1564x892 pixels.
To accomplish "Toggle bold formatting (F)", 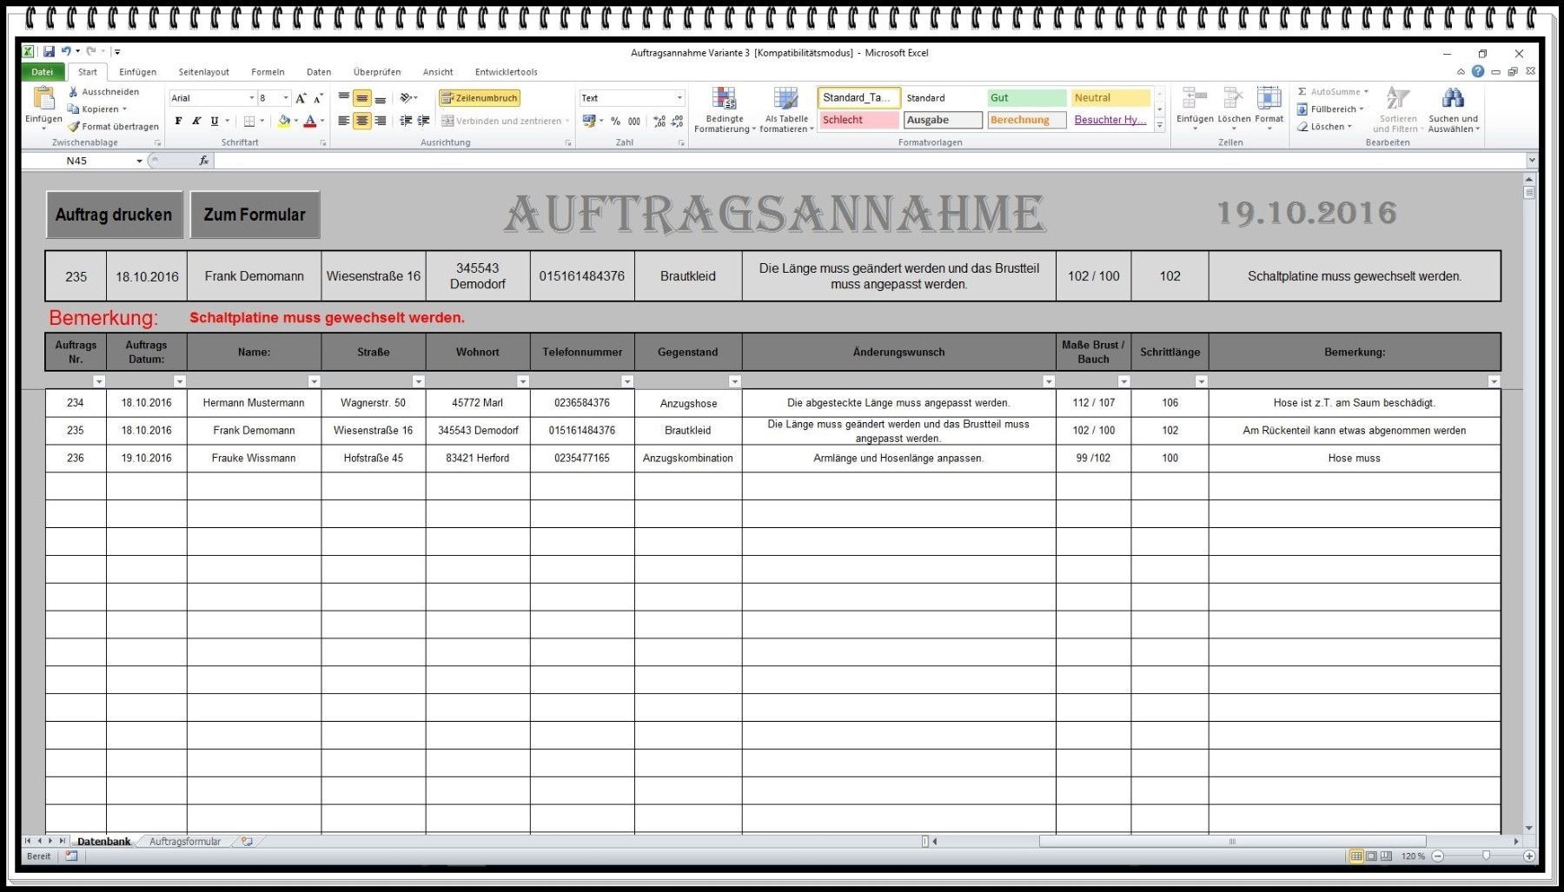I will [179, 122].
